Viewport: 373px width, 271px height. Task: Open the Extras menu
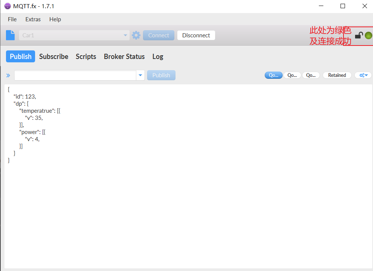pyautogui.click(x=33, y=19)
